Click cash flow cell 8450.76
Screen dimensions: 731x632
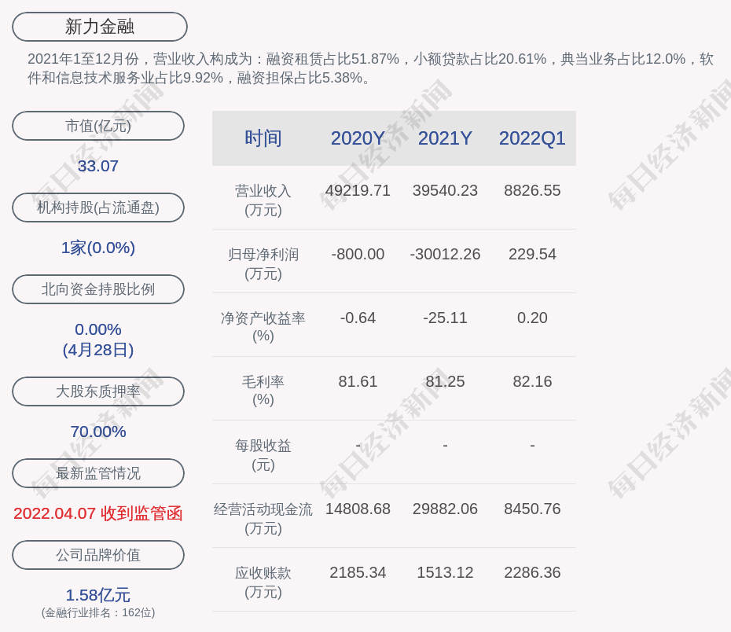coord(532,509)
